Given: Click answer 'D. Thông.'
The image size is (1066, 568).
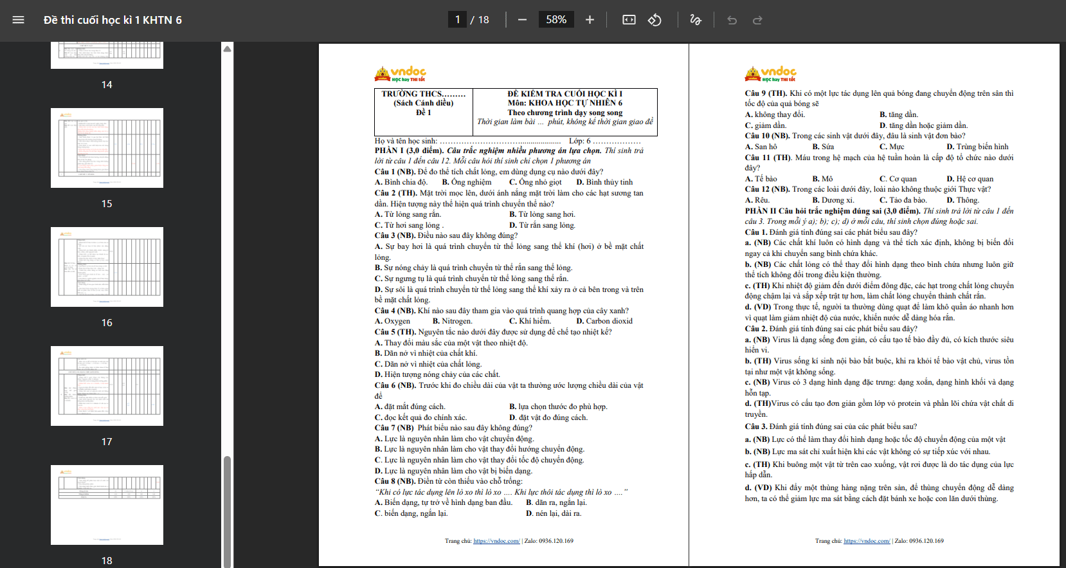Looking at the screenshot, I should [x=963, y=200].
